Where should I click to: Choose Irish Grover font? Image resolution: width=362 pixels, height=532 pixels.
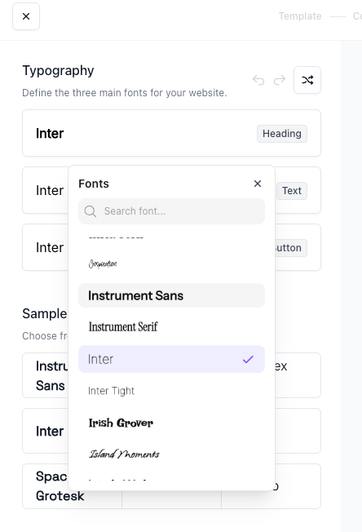coord(171,423)
